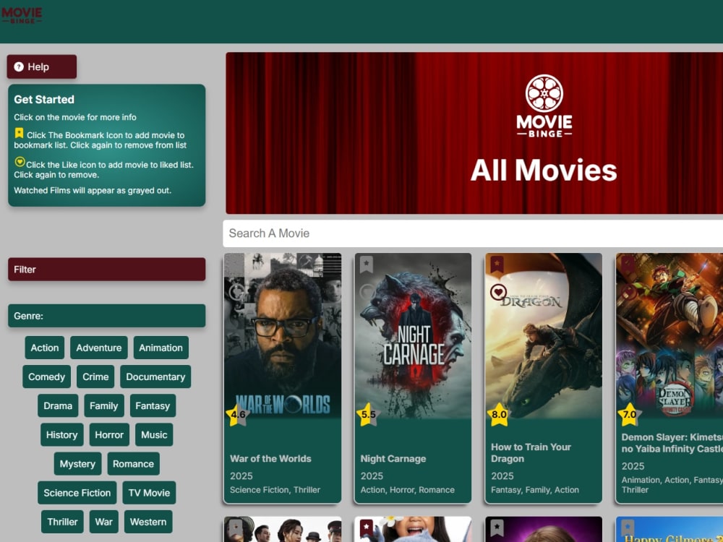Toggle bookmark on the laughing girl poster
Viewport: 723px width, 542px height.
click(366, 528)
